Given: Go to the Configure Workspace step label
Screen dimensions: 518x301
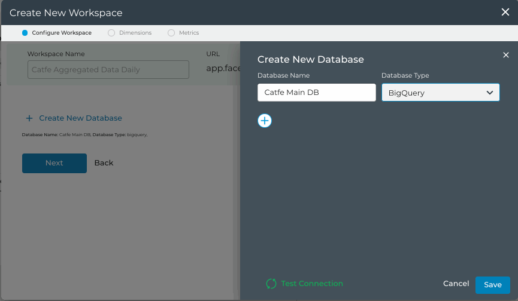Looking at the screenshot, I should coord(62,33).
